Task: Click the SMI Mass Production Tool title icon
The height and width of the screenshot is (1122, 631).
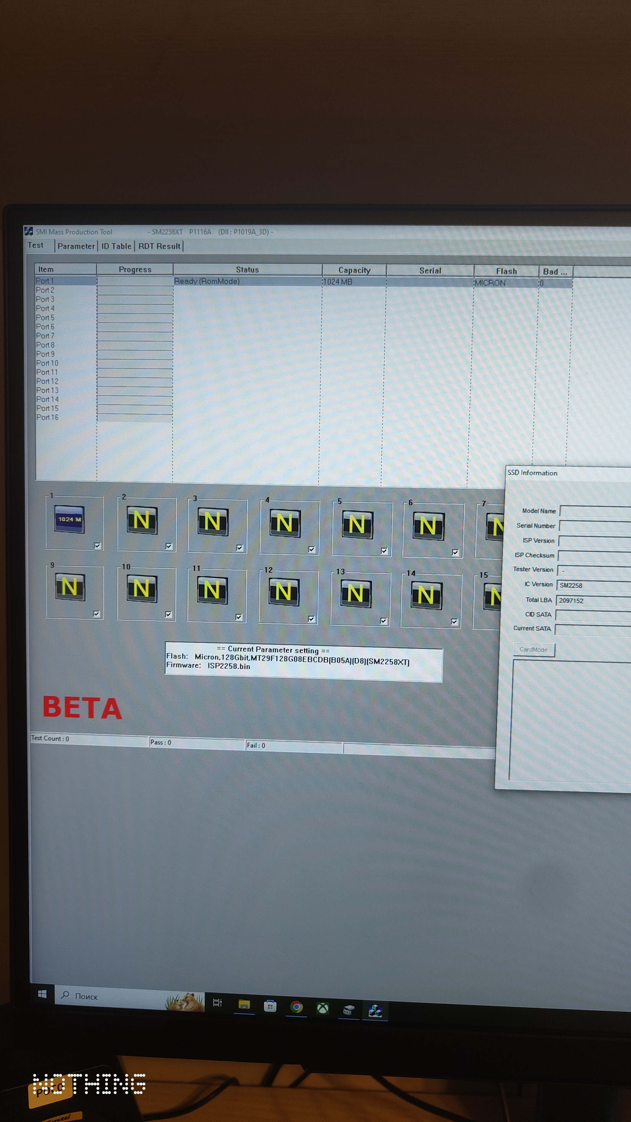Action: click(x=29, y=231)
